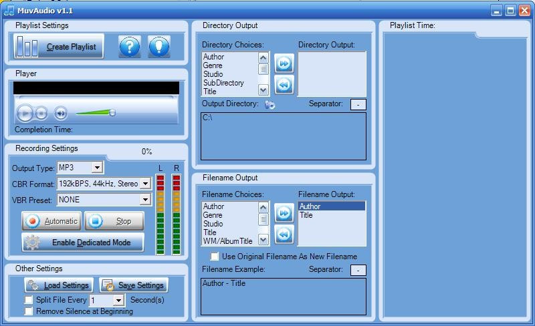Select SubDirectory in Directory Choices list
The height and width of the screenshot is (326, 535).
coord(223,83)
